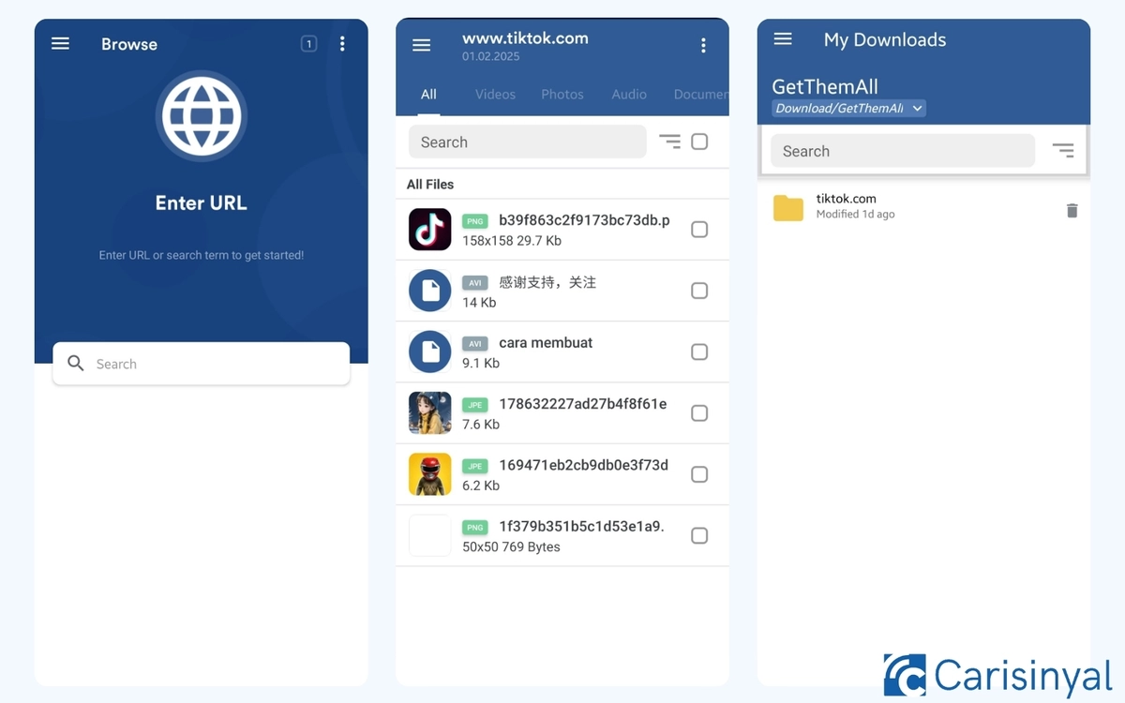This screenshot has width=1125, height=703.
Task: Open the TikTok logo thumbnail
Action: (x=430, y=230)
